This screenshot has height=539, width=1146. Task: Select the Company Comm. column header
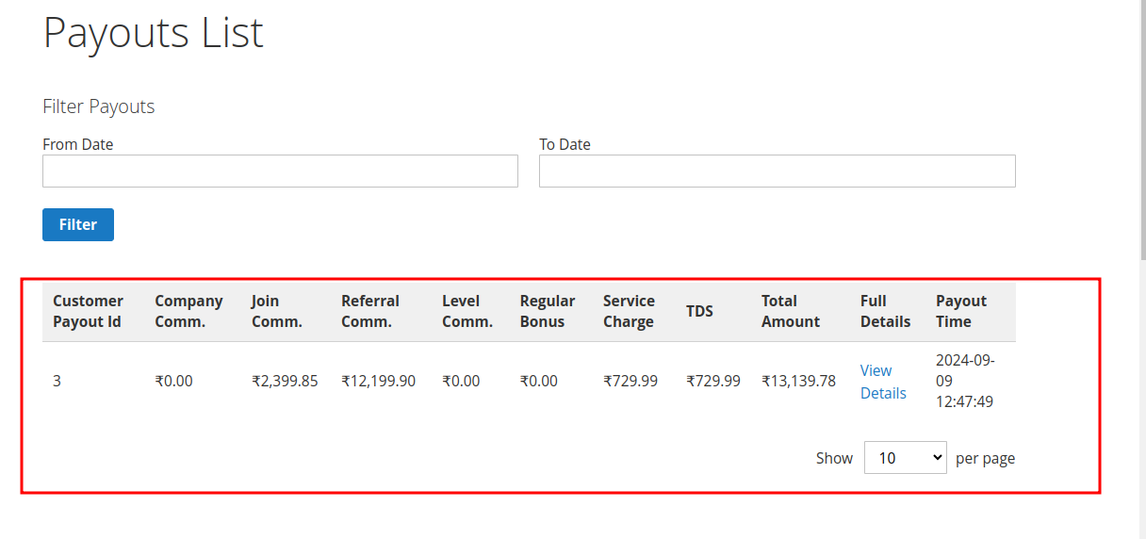188,311
